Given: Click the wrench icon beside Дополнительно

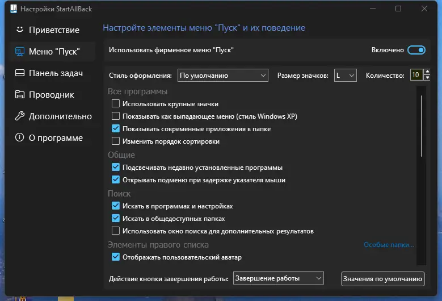Looking at the screenshot, I should [x=19, y=116].
